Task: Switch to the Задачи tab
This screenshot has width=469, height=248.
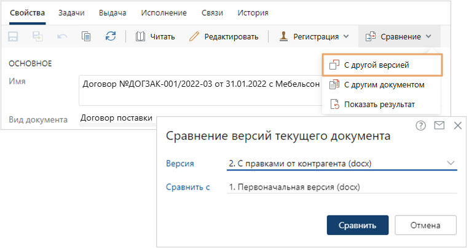Action: coord(71,12)
